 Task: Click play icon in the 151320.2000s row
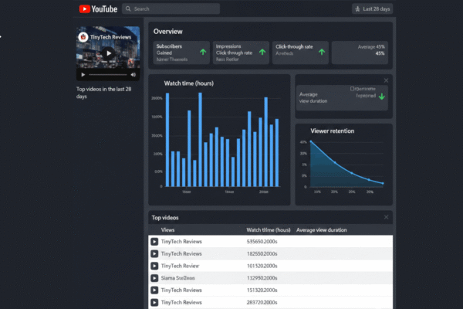[154, 290]
